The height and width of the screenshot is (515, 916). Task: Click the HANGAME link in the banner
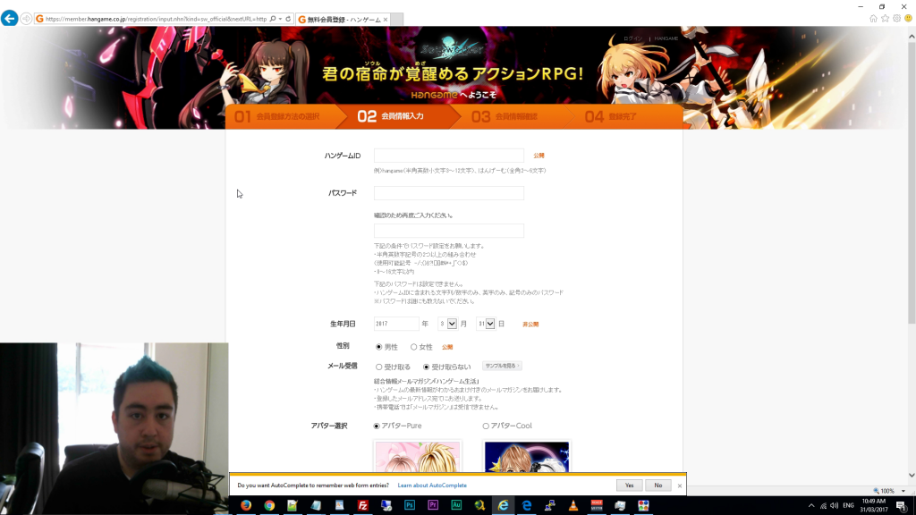click(x=666, y=38)
